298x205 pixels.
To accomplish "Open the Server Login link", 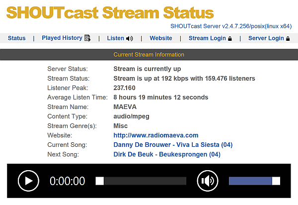I will (266, 38).
